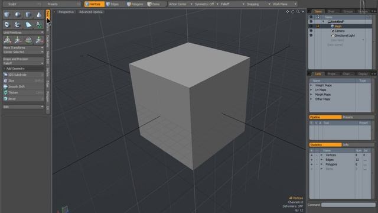Click the viewport rotate control icon
378x213 pixels.
(x=293, y=12)
